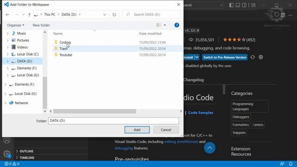Go back using the dialog's back arrow
Screen dimensions: 297x167
pyautogui.click(x=7, y=14)
